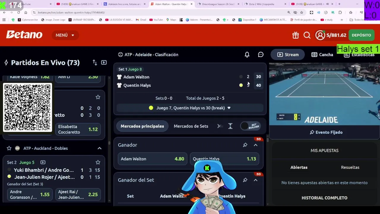
Task: Pin the Ganador market
Action: click(x=245, y=145)
